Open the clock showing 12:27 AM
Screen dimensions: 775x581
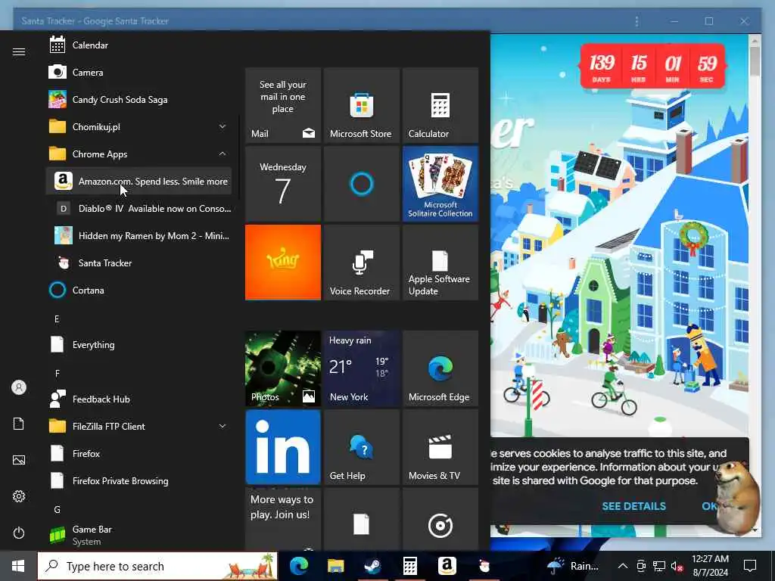tap(710, 566)
